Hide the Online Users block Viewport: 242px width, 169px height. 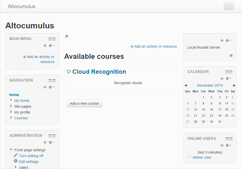(227, 139)
